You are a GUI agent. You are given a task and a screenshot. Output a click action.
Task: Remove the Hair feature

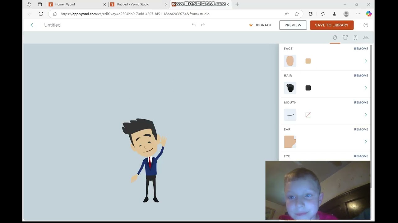tap(361, 76)
